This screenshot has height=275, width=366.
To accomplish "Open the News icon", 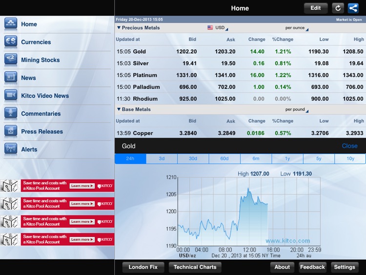I will [11, 77].
